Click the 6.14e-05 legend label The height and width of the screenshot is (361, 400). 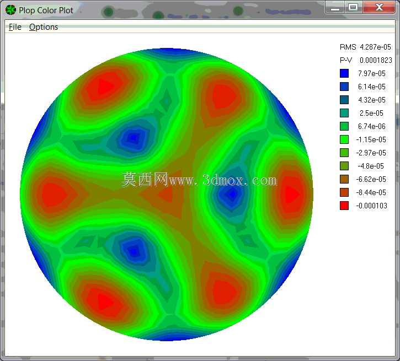372,87
